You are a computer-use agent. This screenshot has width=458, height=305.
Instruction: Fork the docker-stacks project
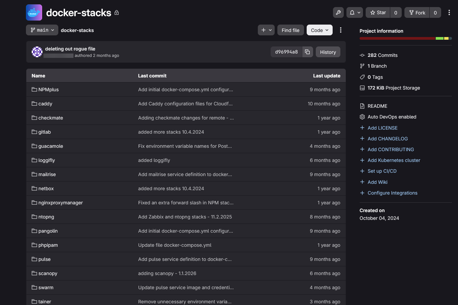click(417, 12)
